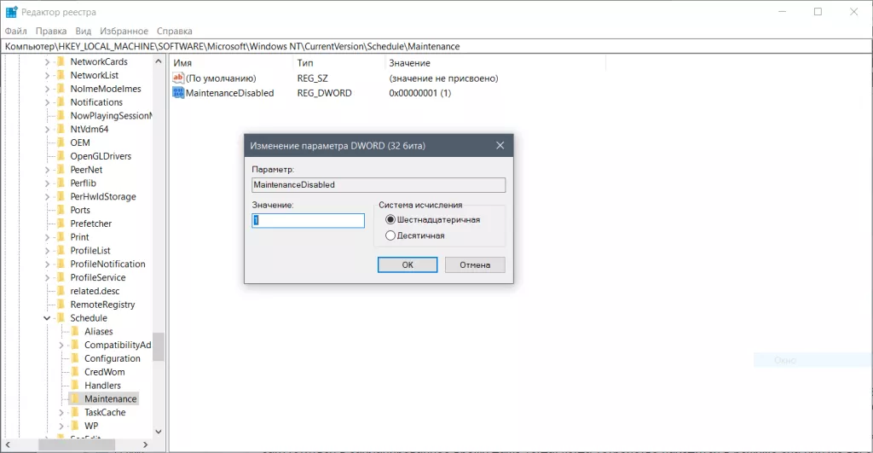Click the Имя column header
873x453 pixels.
click(182, 63)
